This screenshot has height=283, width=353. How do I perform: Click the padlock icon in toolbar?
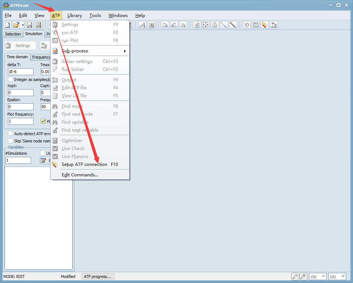[x=215, y=25]
